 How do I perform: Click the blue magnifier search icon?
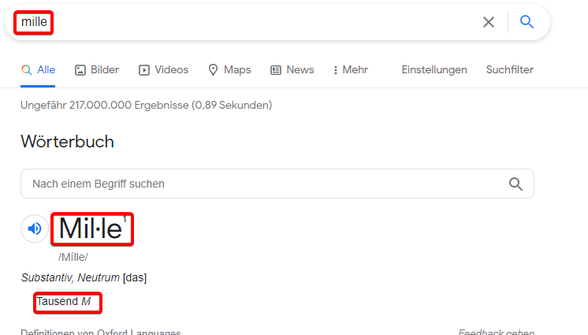[x=527, y=22]
